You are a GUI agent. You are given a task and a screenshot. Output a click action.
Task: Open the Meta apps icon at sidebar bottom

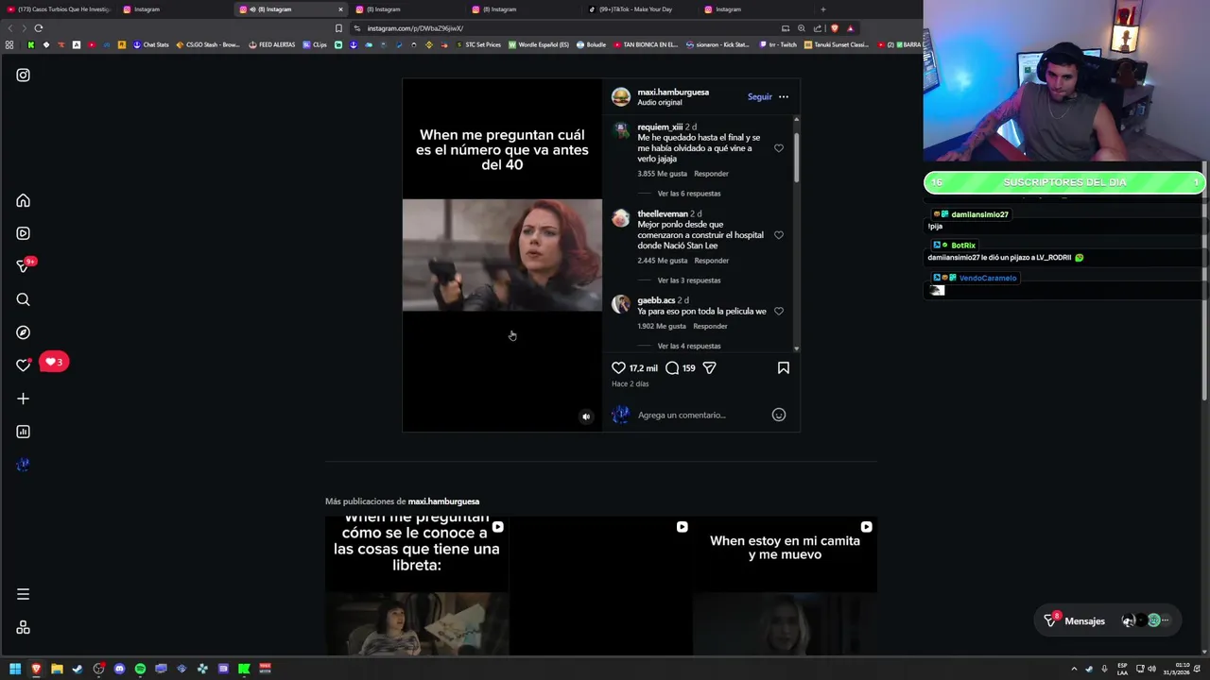click(23, 628)
